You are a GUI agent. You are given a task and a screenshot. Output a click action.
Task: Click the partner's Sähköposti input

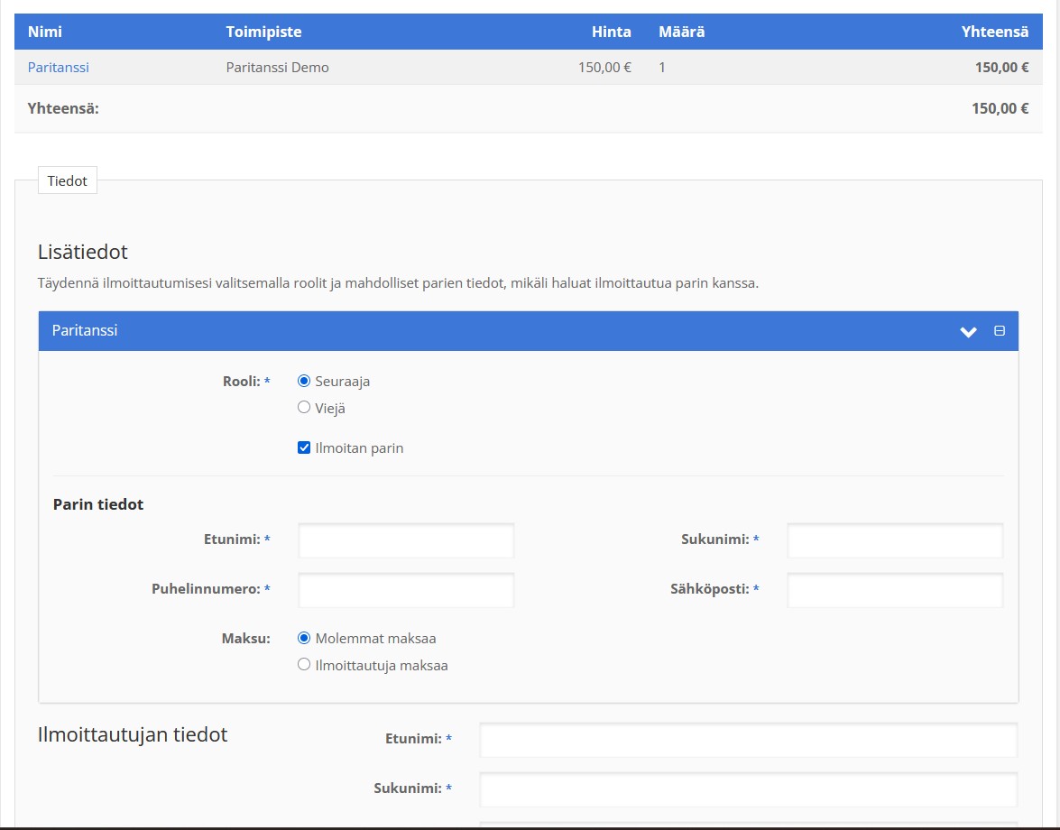tap(895, 590)
